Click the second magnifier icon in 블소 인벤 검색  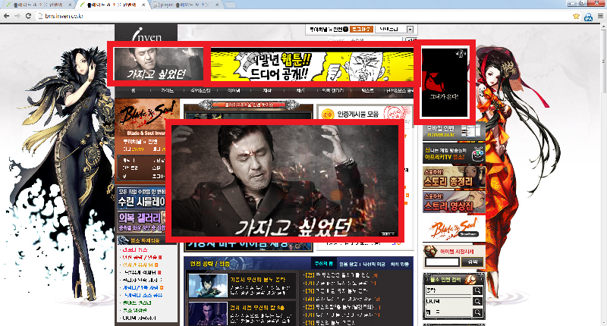coord(477,301)
